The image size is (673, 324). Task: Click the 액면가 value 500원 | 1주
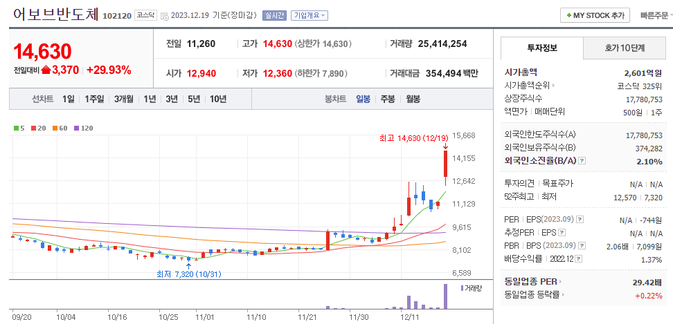(x=643, y=112)
